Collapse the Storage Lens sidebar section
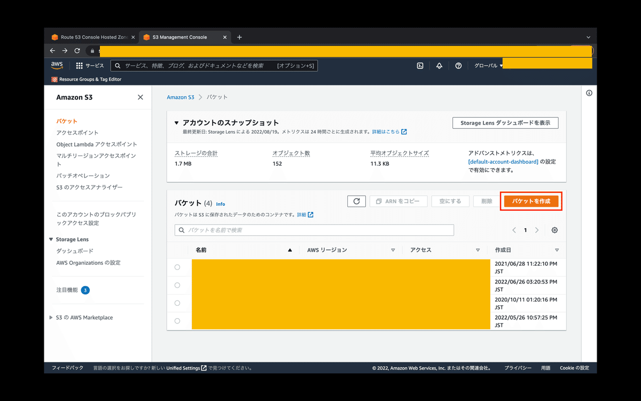This screenshot has height=401, width=641. pyautogui.click(x=51, y=240)
